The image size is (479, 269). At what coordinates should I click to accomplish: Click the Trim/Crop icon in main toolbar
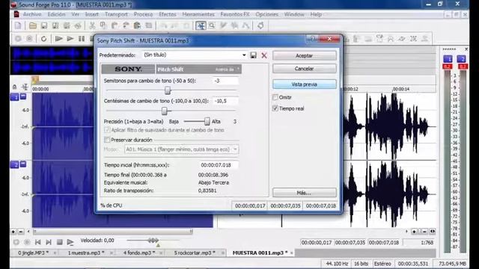(149, 26)
